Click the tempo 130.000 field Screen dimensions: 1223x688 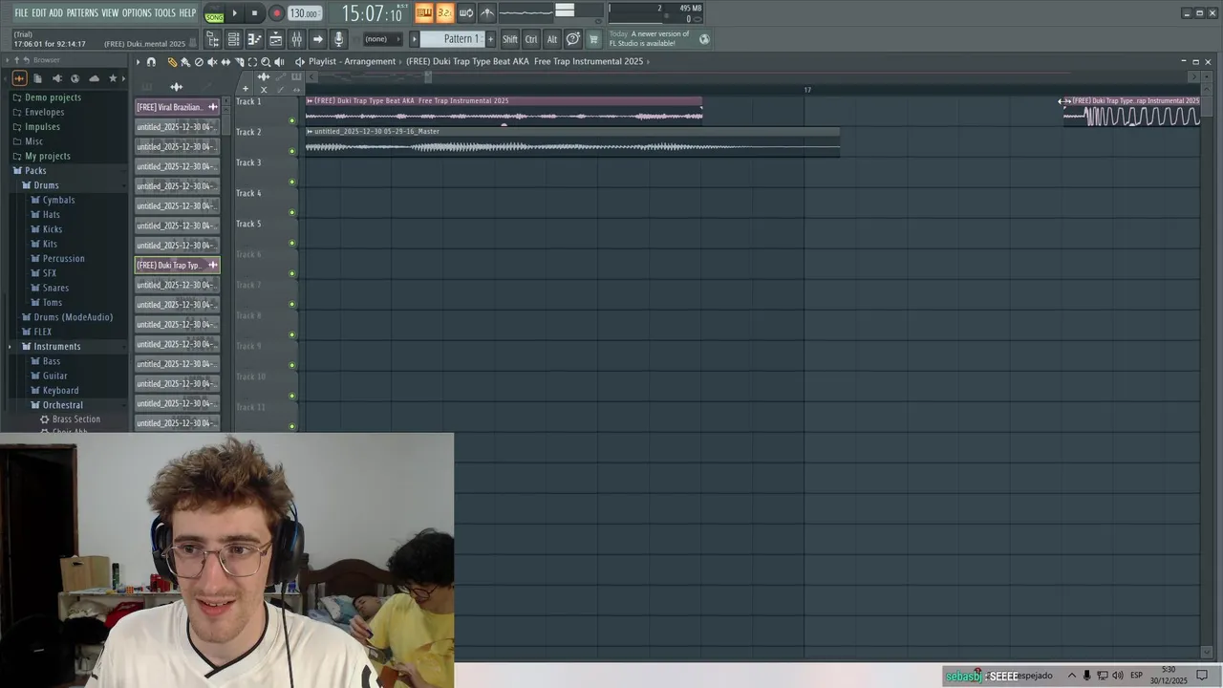pyautogui.click(x=305, y=13)
